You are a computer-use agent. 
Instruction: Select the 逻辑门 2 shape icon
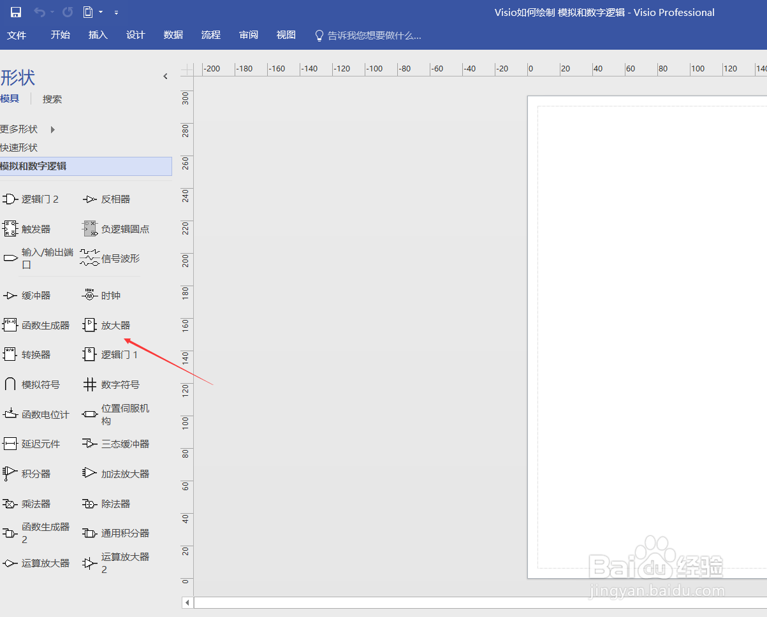point(10,200)
